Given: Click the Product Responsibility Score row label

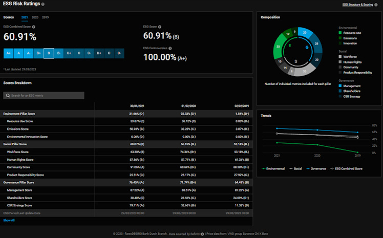Looking at the screenshot, I should 26,175.
